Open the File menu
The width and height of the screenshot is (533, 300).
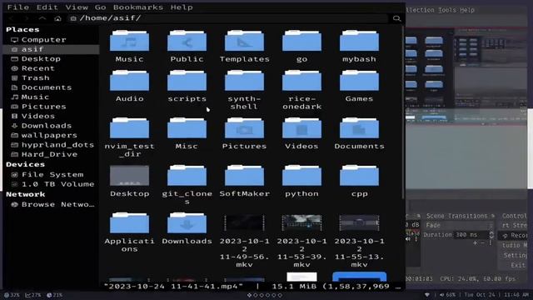pyautogui.click(x=18, y=7)
